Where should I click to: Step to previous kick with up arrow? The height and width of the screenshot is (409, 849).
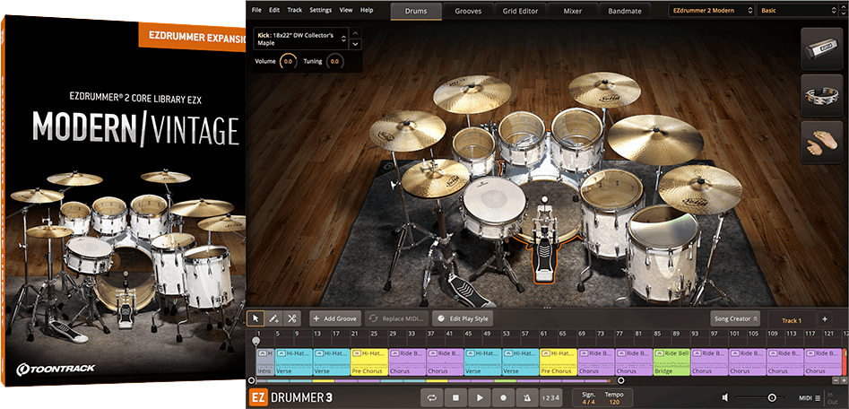point(355,32)
